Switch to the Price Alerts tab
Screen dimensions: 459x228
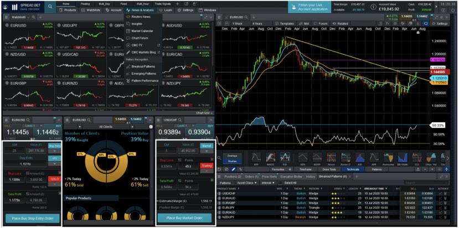point(270,177)
